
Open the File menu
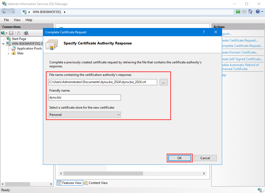click(x=6, y=20)
